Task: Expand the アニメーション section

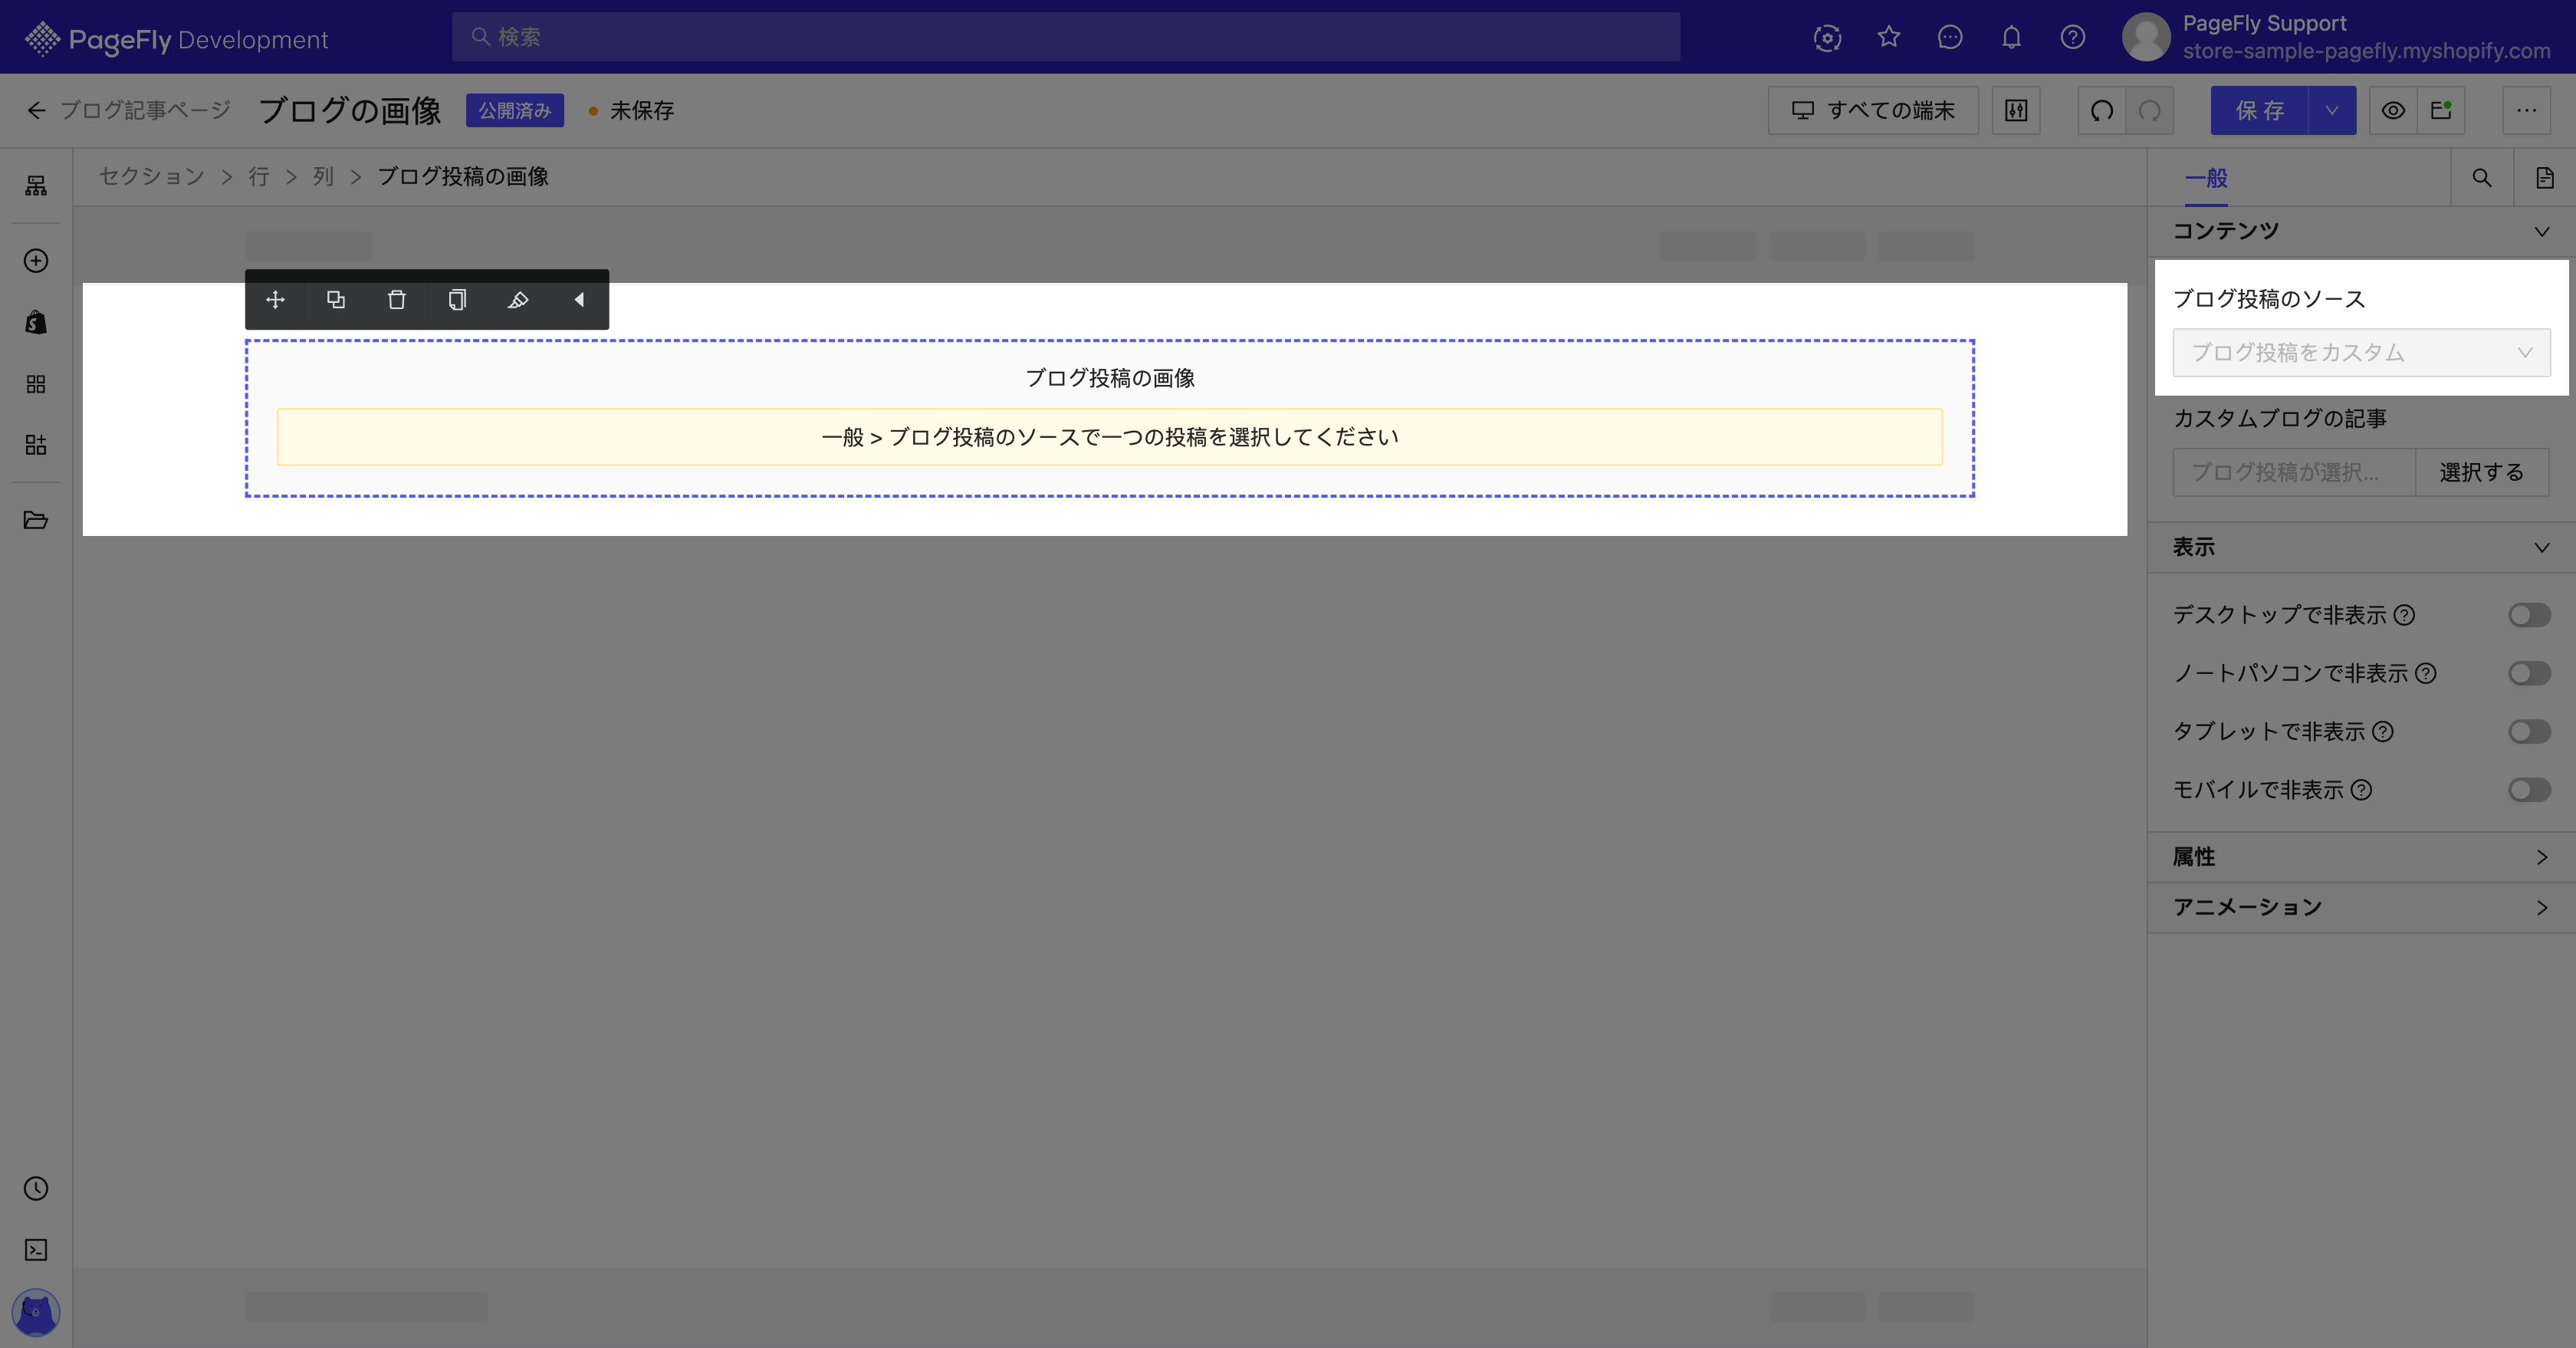Action: [2361, 908]
